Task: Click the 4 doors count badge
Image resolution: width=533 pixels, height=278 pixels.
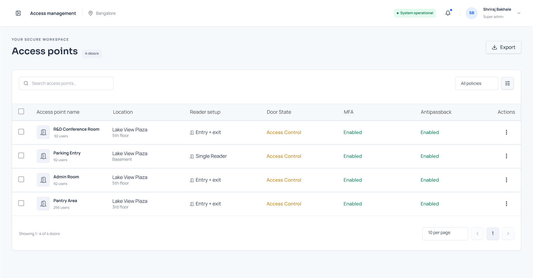Action: coord(92,54)
